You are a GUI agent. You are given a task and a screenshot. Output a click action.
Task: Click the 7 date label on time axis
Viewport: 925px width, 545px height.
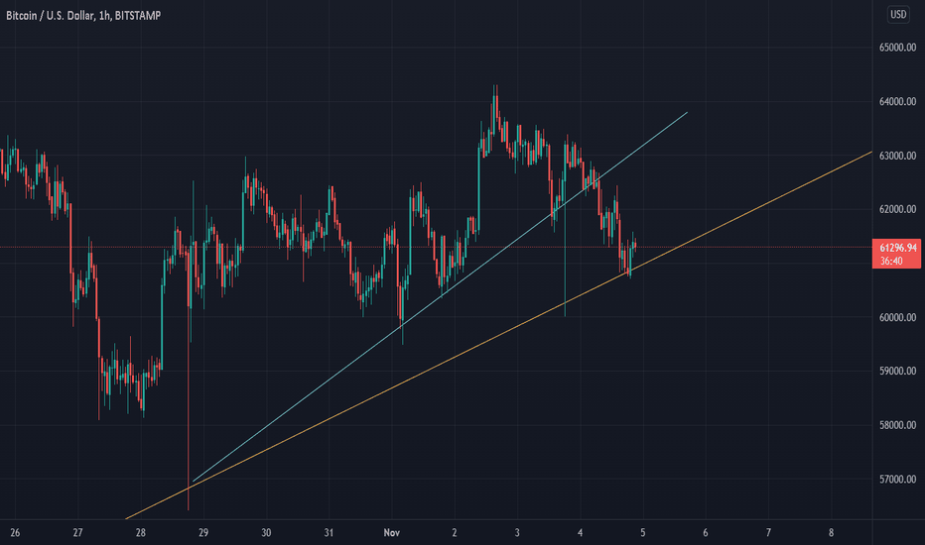click(768, 533)
